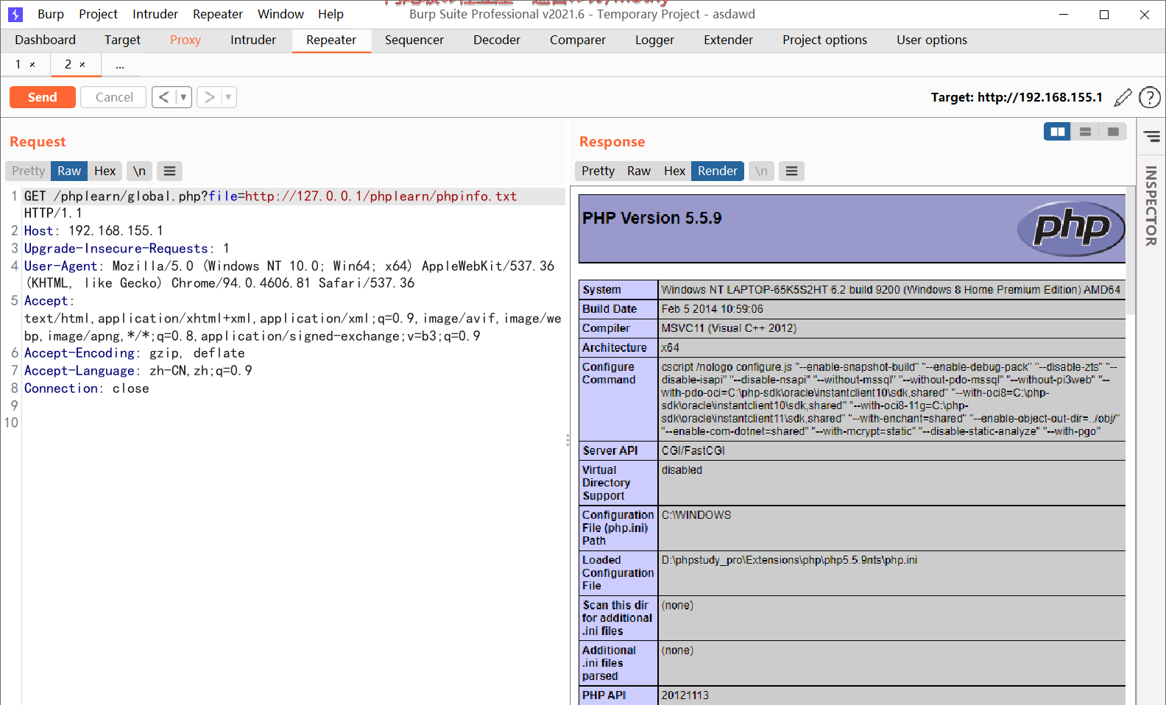Switch to the Extender tab
1166x705 pixels.
click(728, 40)
